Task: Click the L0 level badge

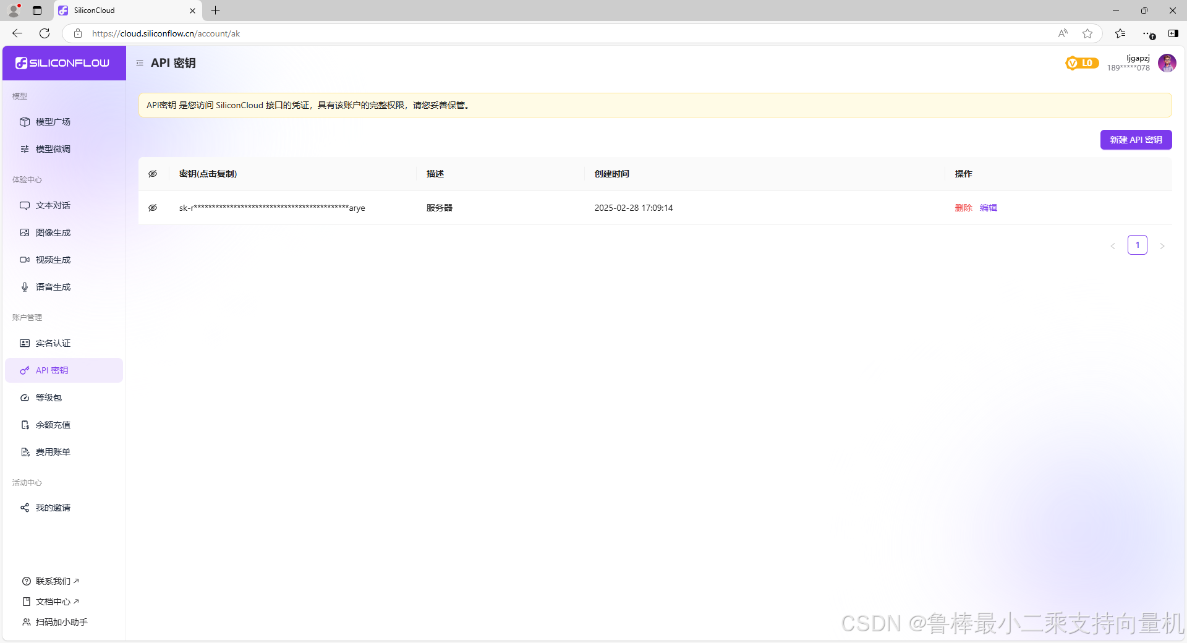Action: point(1082,63)
